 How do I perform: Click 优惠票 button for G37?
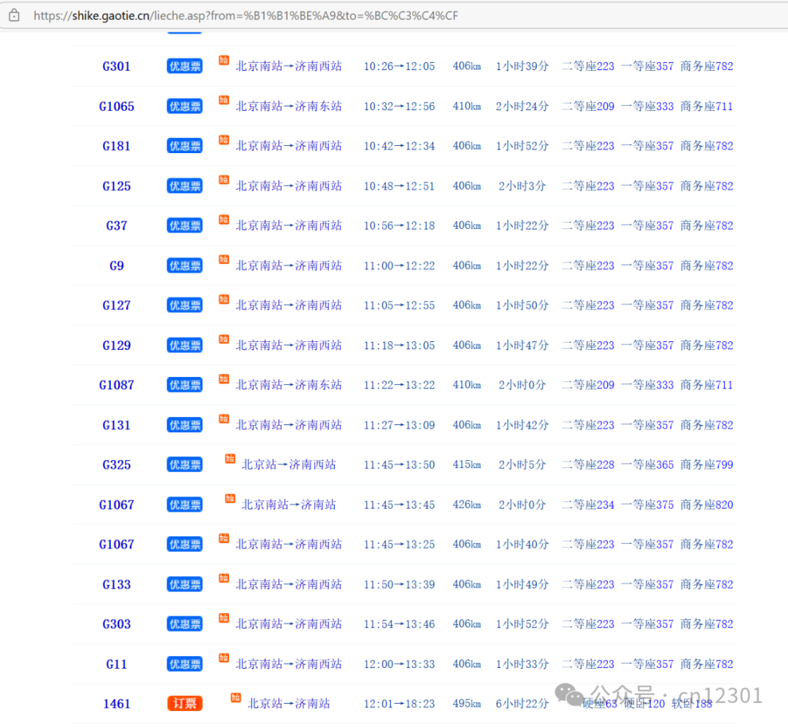tap(185, 226)
